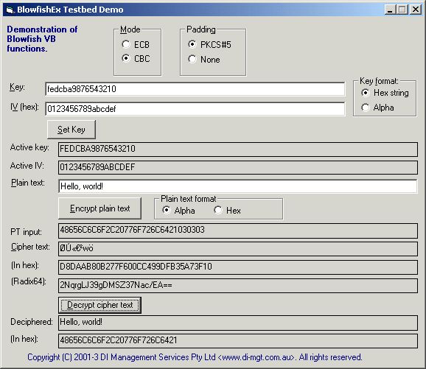This screenshot has height=369, width=426.
Task: Click the PT input hex field
Action: pyautogui.click(x=238, y=231)
